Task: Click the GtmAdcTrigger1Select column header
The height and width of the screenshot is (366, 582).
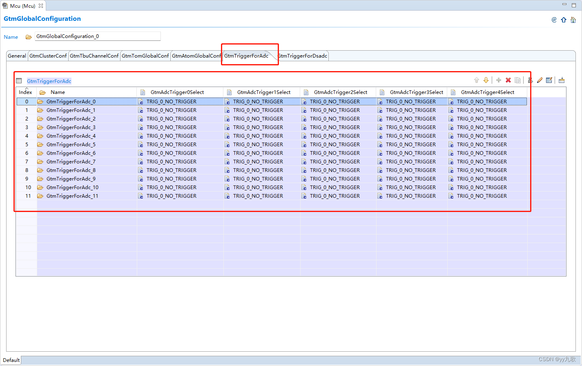Action: tap(262, 92)
